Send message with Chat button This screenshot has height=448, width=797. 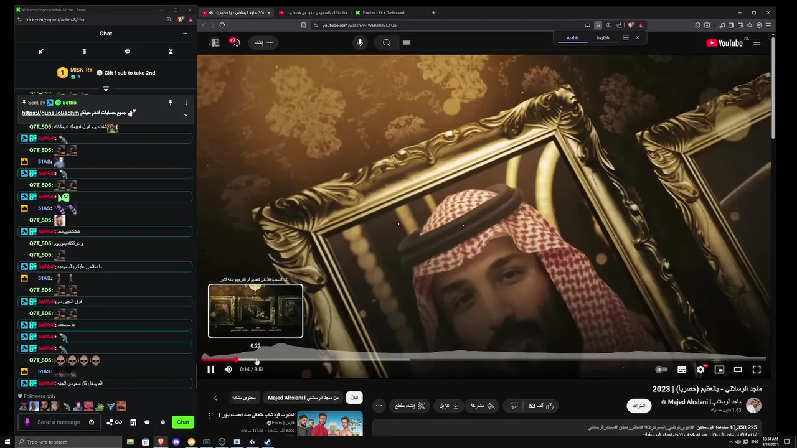182,422
